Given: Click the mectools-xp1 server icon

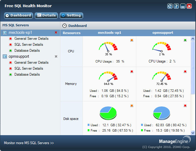Looking at the screenshot, I should click(x=5, y=33).
